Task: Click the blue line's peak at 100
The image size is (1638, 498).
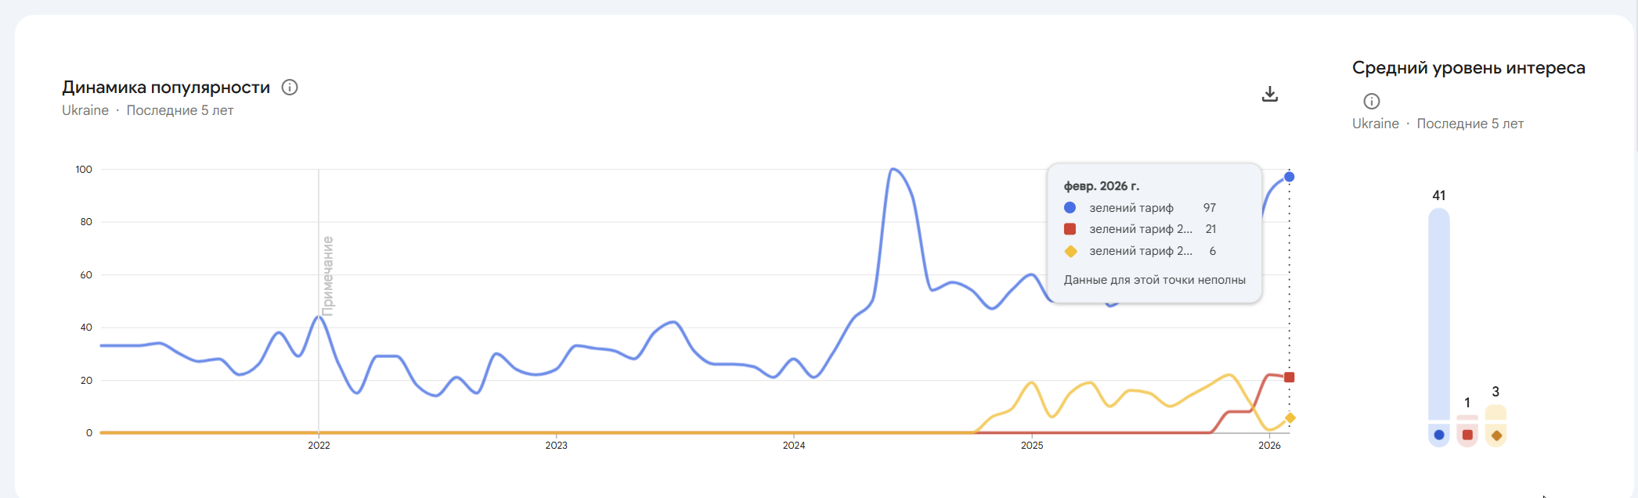Action: (893, 170)
